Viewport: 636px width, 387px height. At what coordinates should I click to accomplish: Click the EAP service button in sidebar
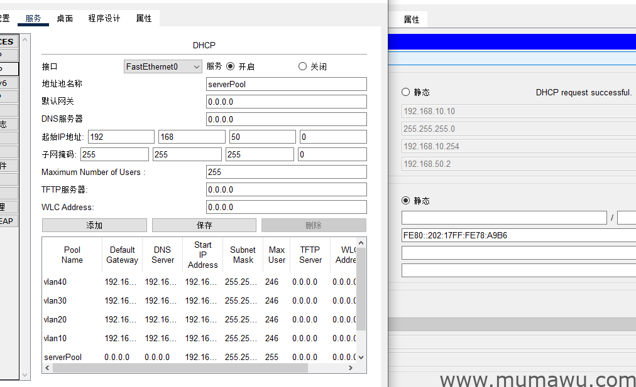pyautogui.click(x=8, y=221)
